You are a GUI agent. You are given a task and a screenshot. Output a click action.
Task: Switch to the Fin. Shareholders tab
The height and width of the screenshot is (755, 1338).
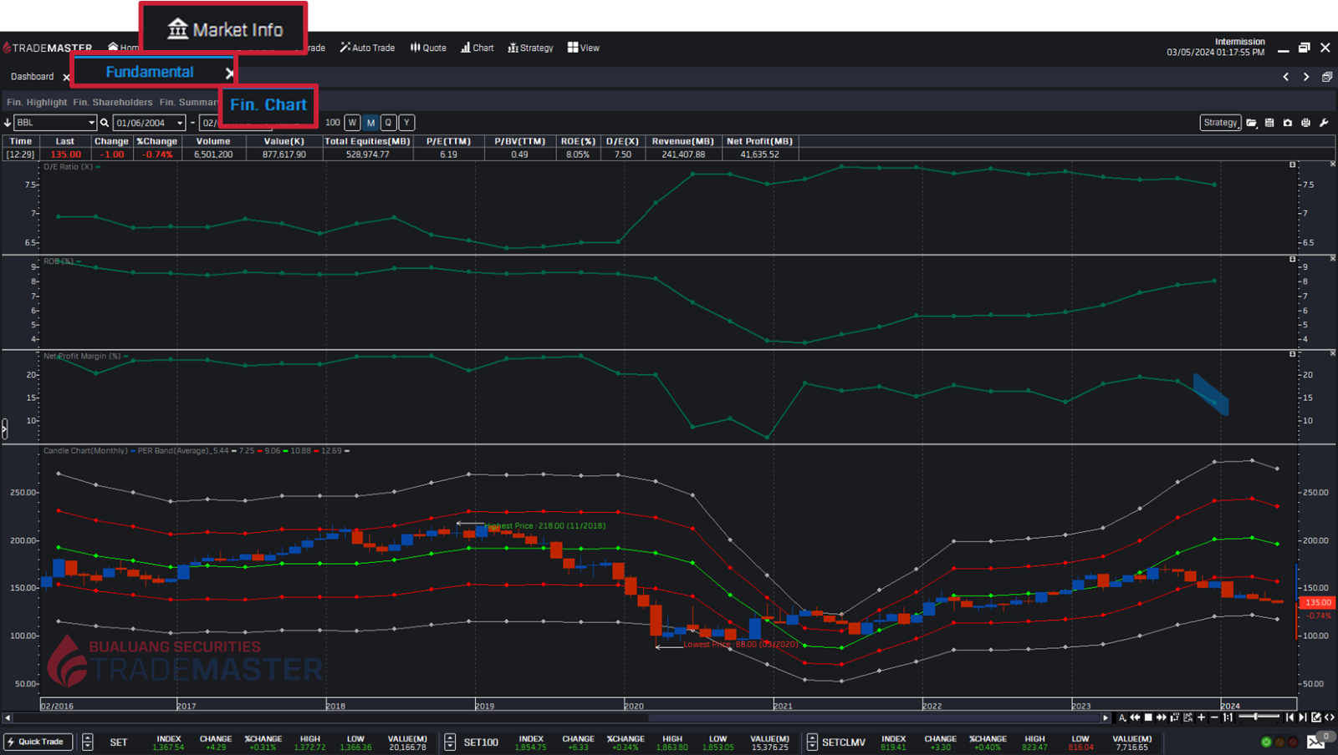tap(113, 103)
